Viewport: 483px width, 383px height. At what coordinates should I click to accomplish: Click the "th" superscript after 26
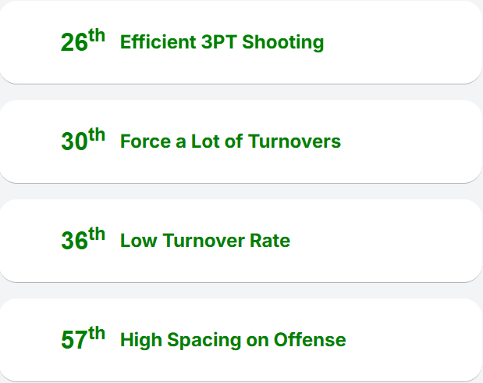coord(97,37)
